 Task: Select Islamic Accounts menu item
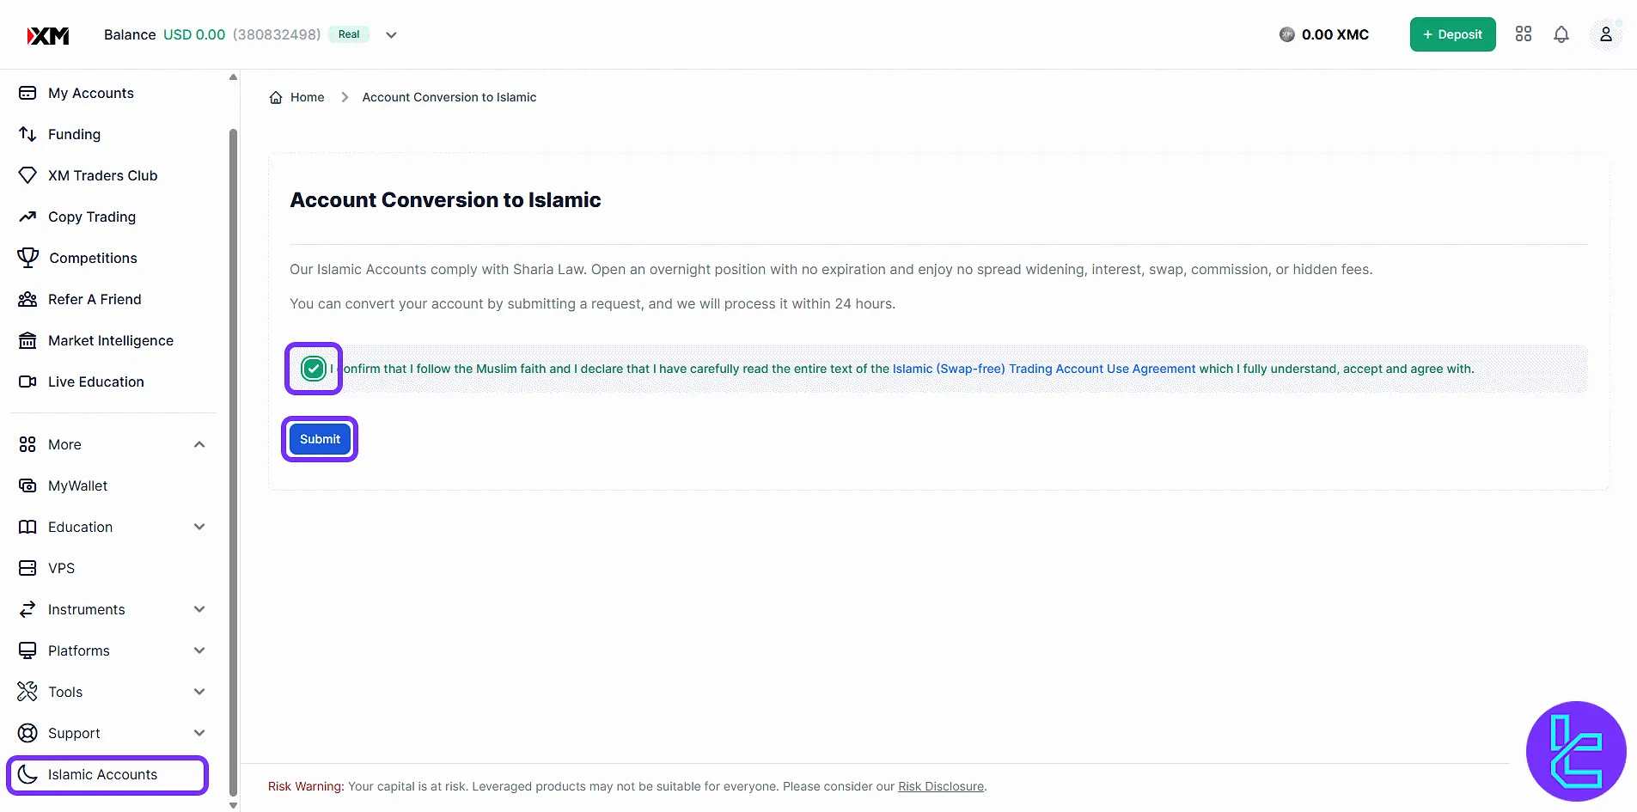point(107,774)
